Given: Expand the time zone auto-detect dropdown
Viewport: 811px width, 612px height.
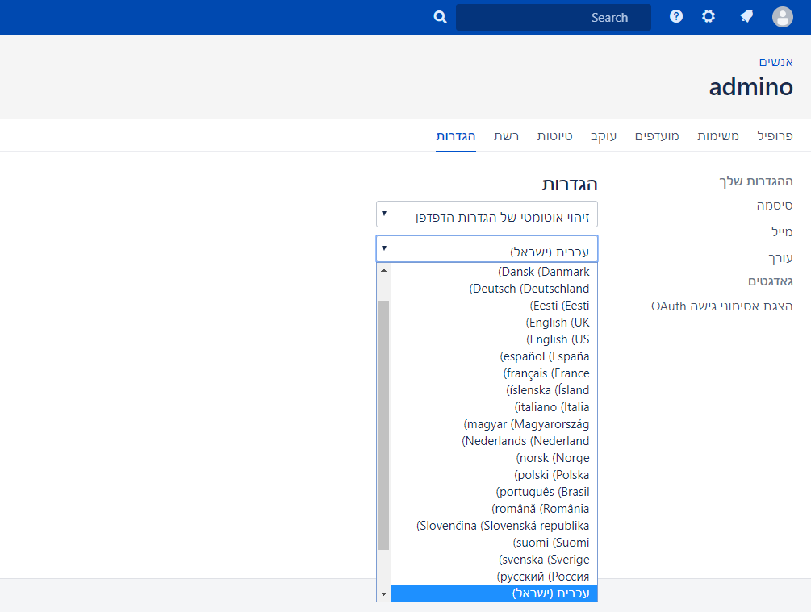Looking at the screenshot, I should [x=487, y=214].
